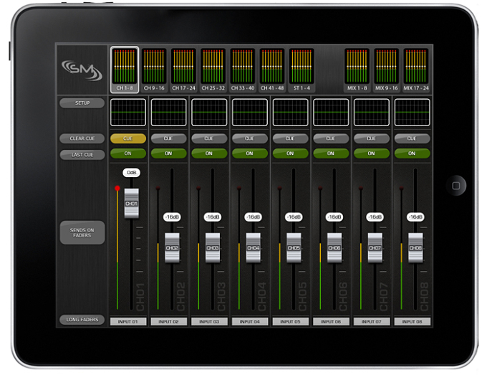The image size is (487, 375).
Task: Open the EQ graph for INPUT 06
Action: pyautogui.click(x=331, y=113)
